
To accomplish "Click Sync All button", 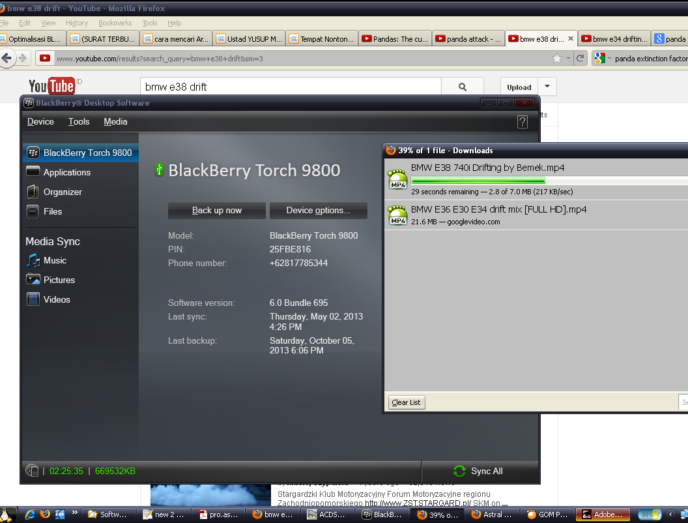I will click(x=478, y=471).
